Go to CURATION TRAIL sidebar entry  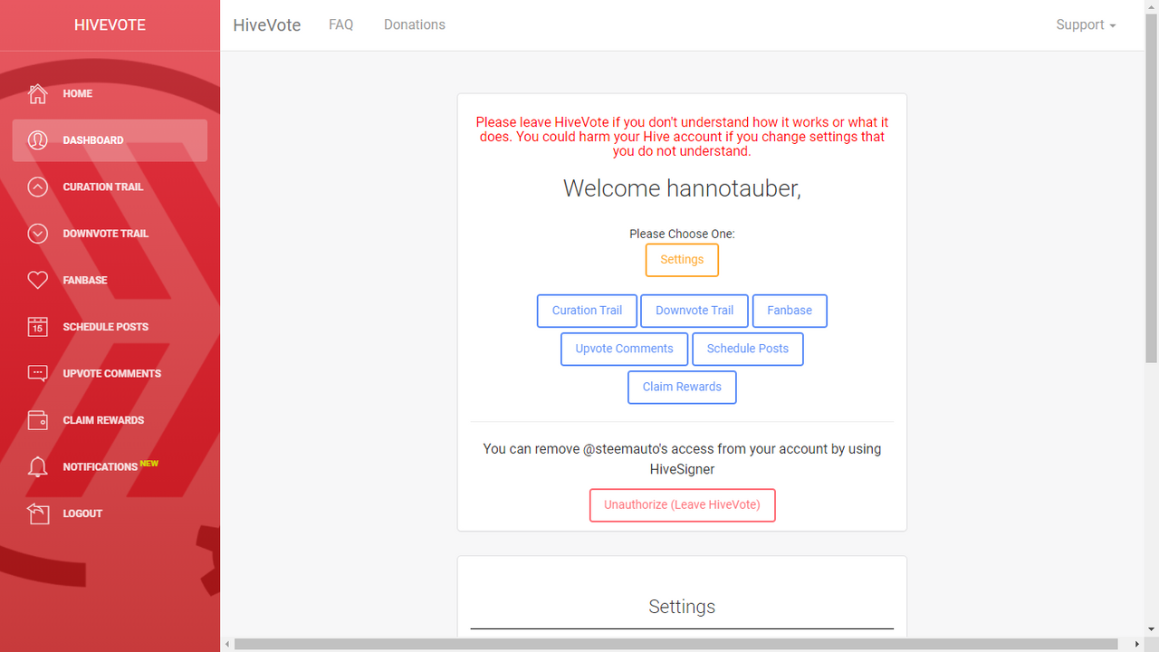click(110, 187)
